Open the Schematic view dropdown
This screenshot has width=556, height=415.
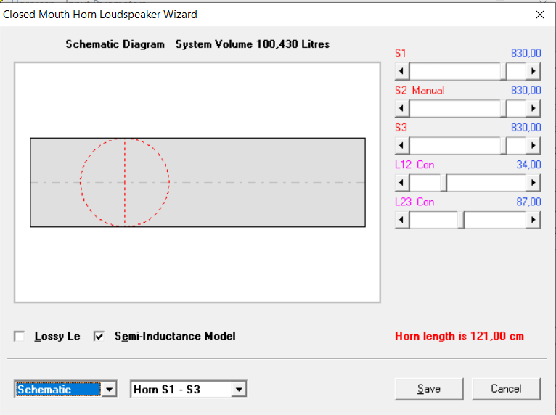click(x=109, y=389)
